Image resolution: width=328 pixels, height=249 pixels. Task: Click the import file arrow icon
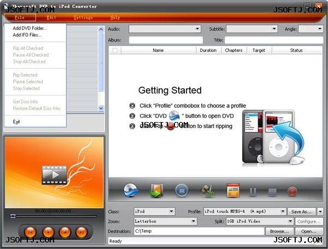pyautogui.click(x=156, y=190)
